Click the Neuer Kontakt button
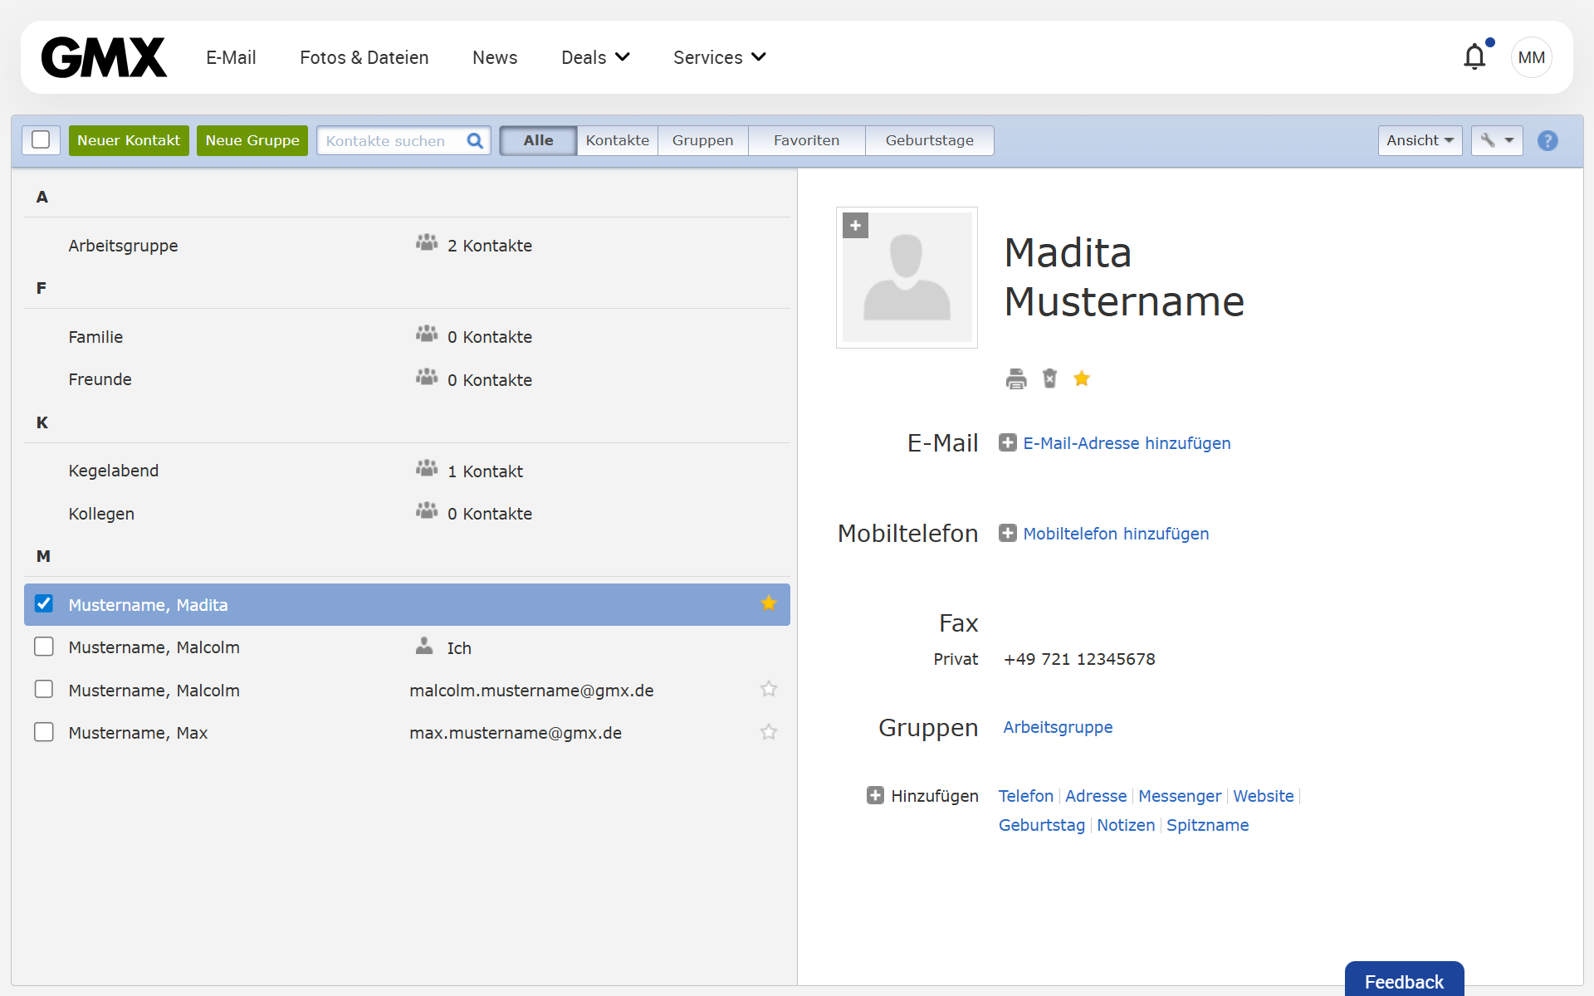 tap(129, 141)
